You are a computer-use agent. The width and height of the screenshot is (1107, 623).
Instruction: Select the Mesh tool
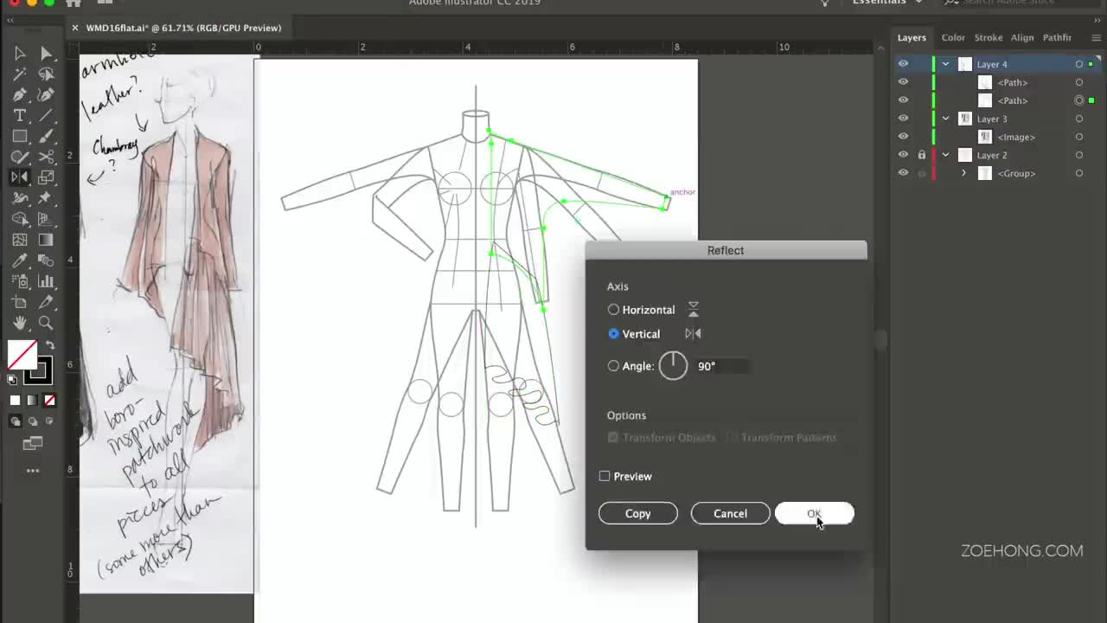[x=20, y=240]
